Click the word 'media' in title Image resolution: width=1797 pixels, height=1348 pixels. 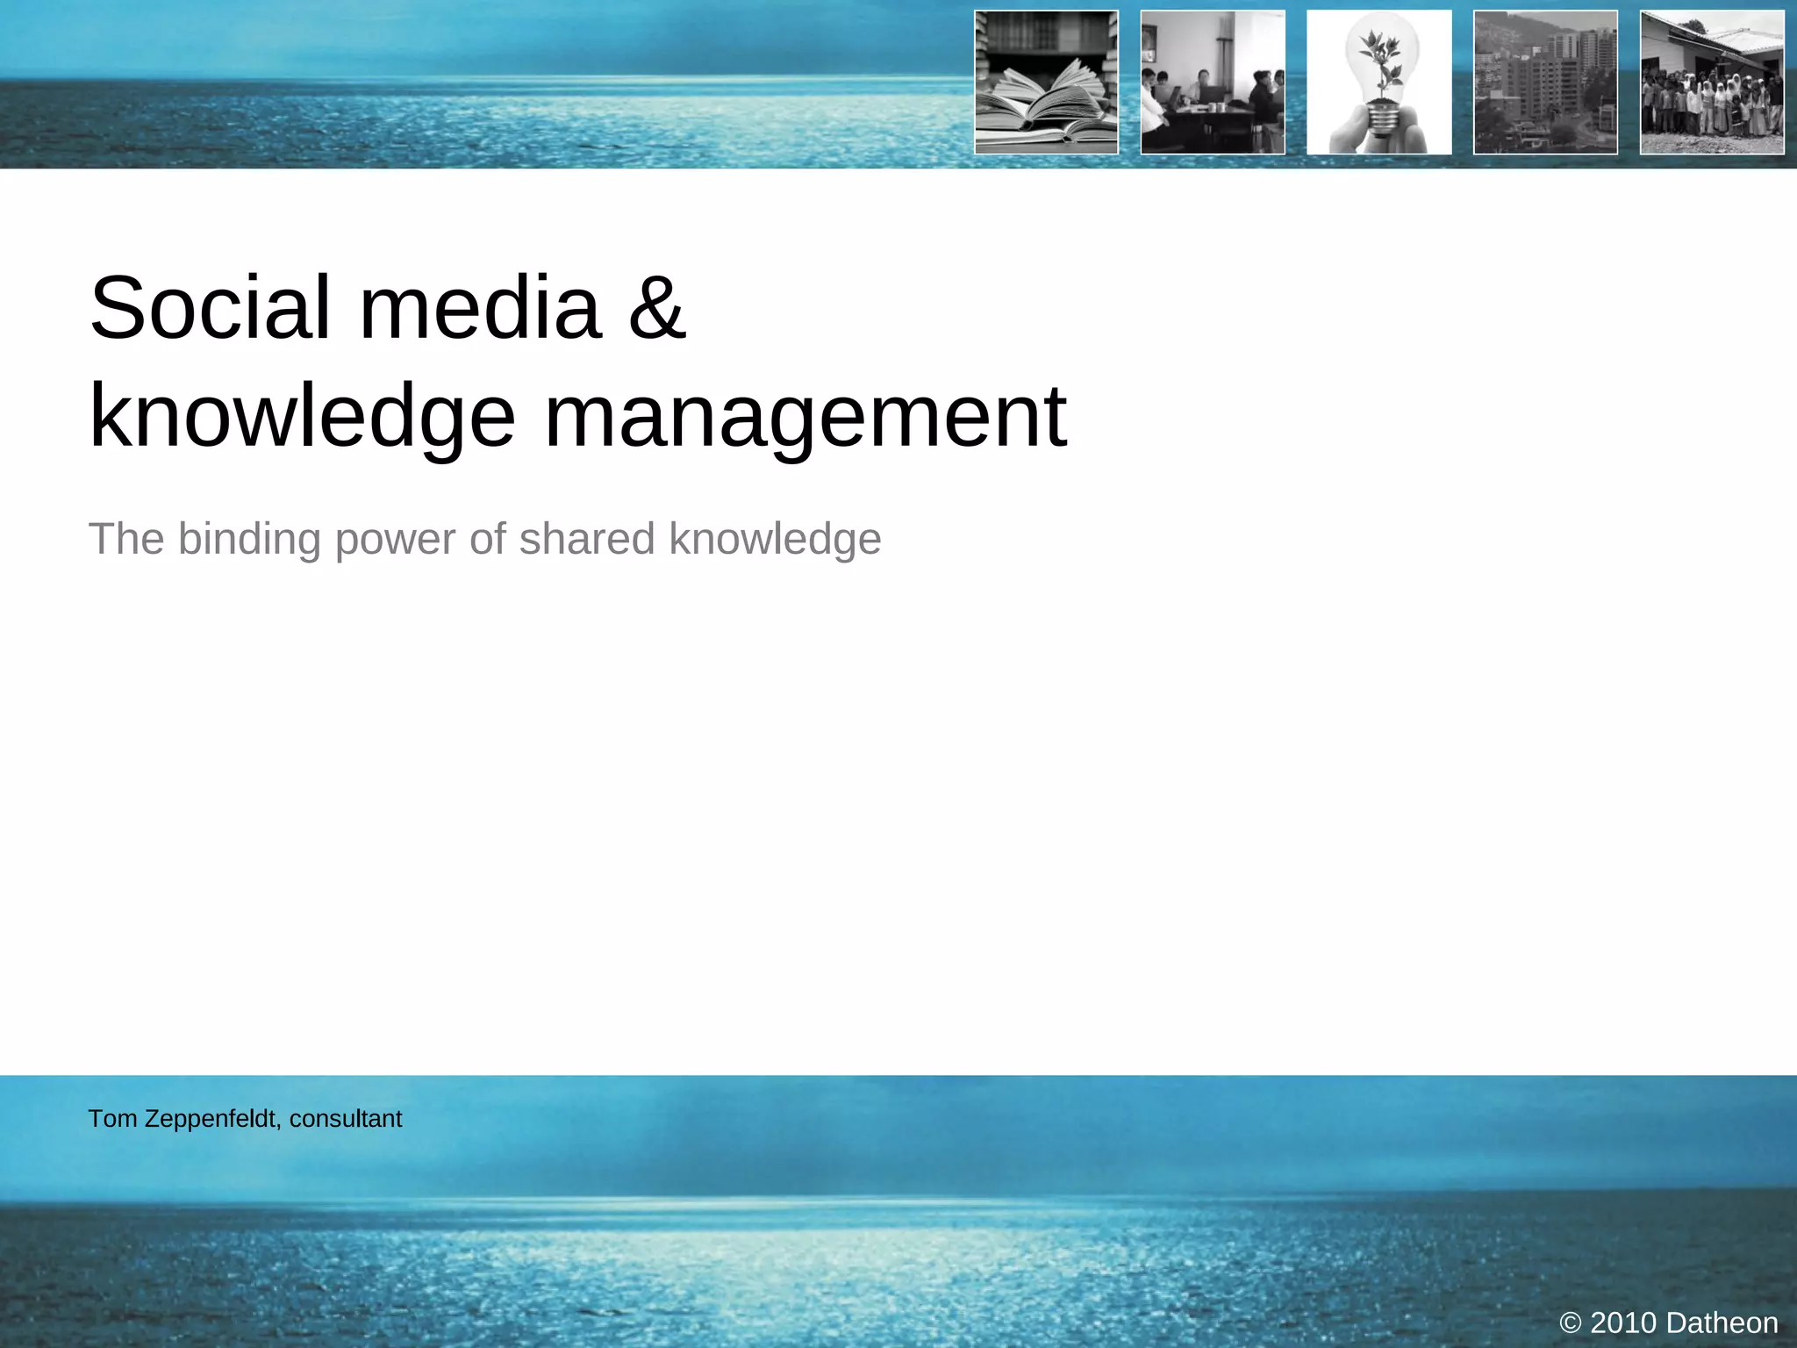click(x=480, y=307)
